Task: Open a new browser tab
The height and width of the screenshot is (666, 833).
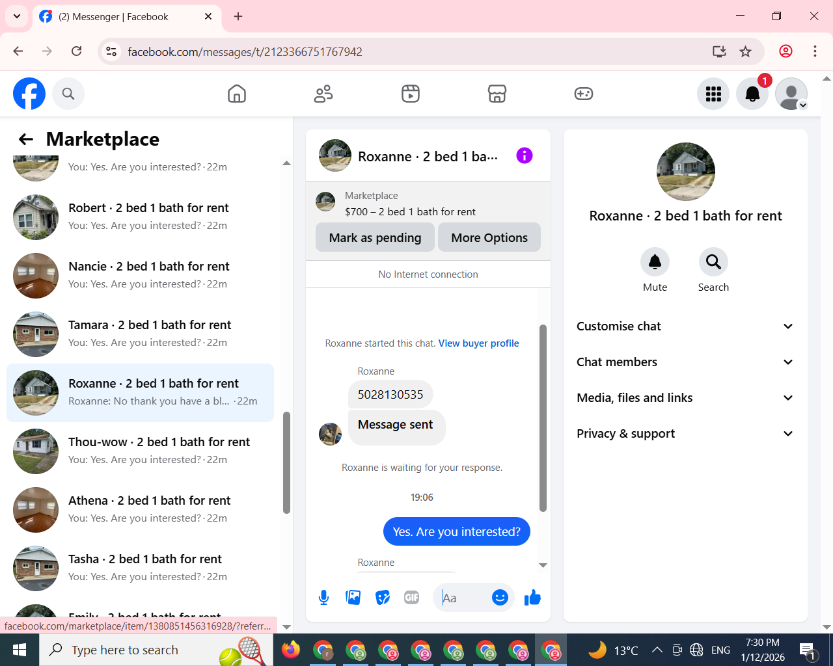Action: point(238,16)
